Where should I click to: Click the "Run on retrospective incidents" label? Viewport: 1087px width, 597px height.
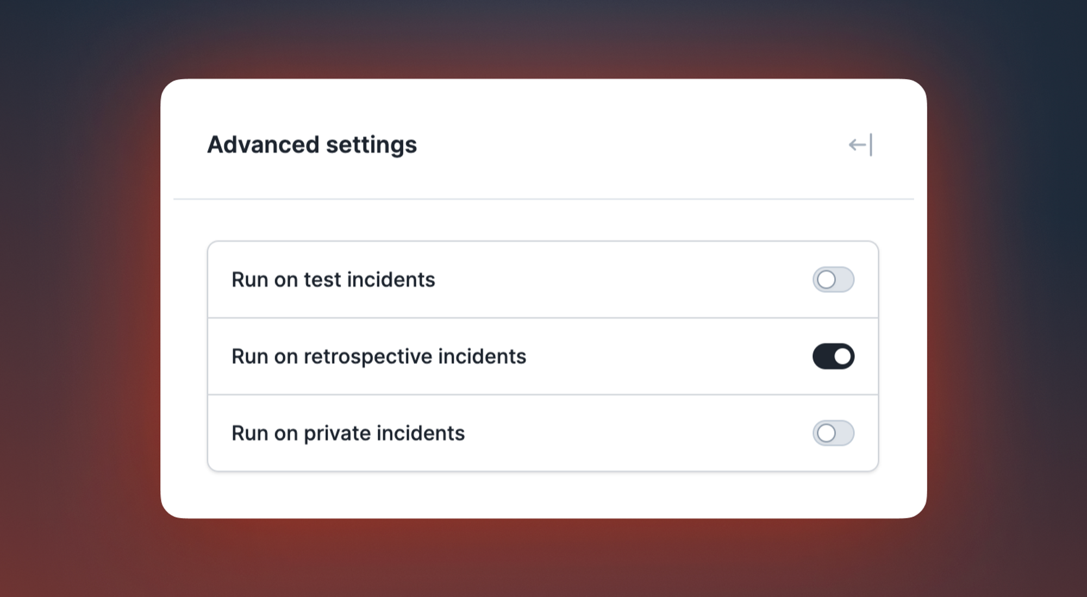point(379,356)
